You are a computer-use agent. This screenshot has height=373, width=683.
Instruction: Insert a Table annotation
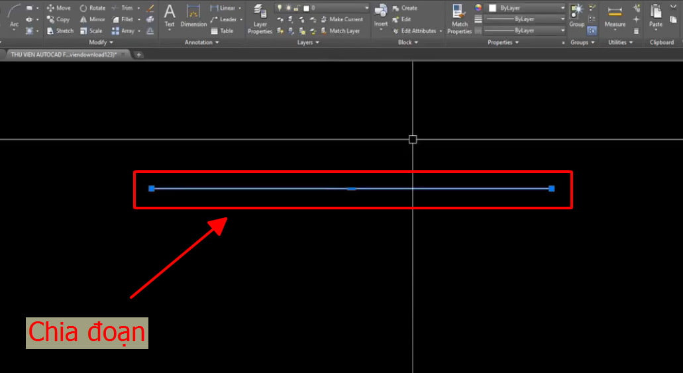222,30
